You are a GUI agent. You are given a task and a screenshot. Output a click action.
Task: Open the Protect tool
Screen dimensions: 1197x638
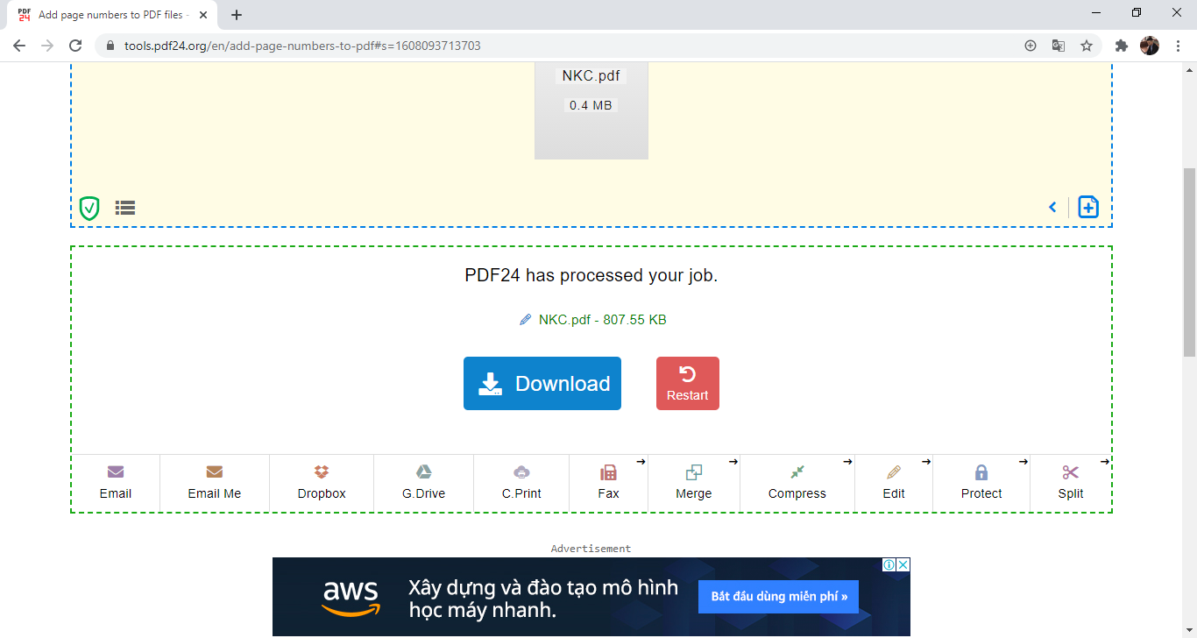tap(981, 483)
